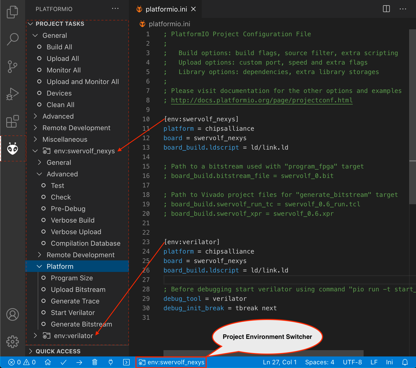Collapse the Platform task group
The height and width of the screenshot is (368, 416).
[x=77, y=266]
